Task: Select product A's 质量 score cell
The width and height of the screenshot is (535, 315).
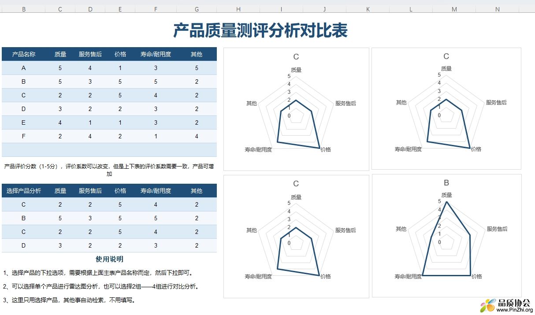Action: tap(60, 68)
